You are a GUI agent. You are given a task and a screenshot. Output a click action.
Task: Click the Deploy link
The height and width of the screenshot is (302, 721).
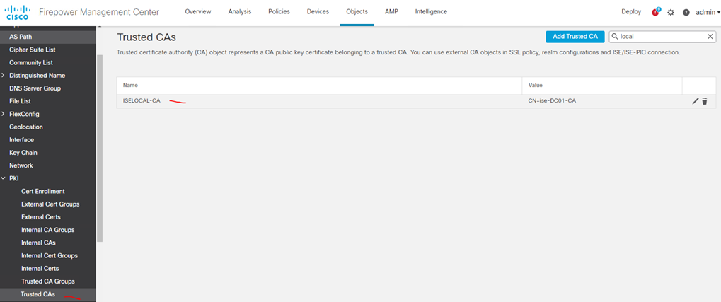click(631, 12)
